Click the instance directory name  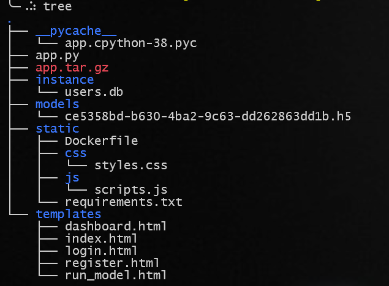65,79
